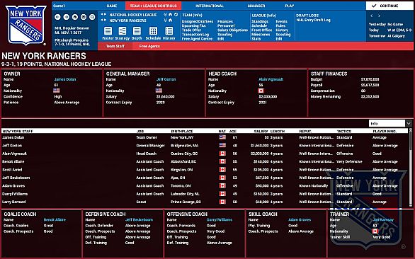415x259 pixels.
Task: Sort staff table by SALARY column
Action: coord(261,131)
